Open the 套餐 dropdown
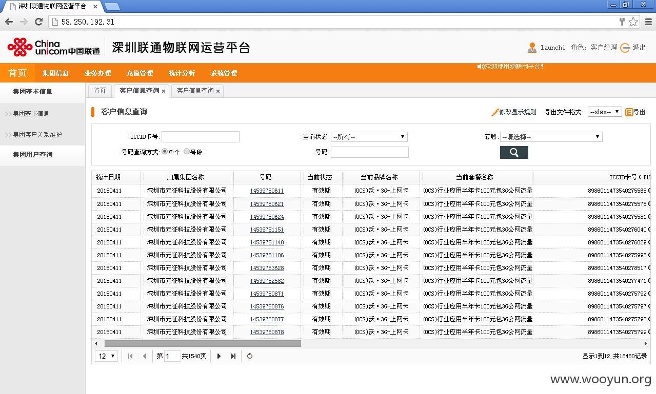Image resolution: width=656 pixels, height=394 pixels. click(551, 137)
